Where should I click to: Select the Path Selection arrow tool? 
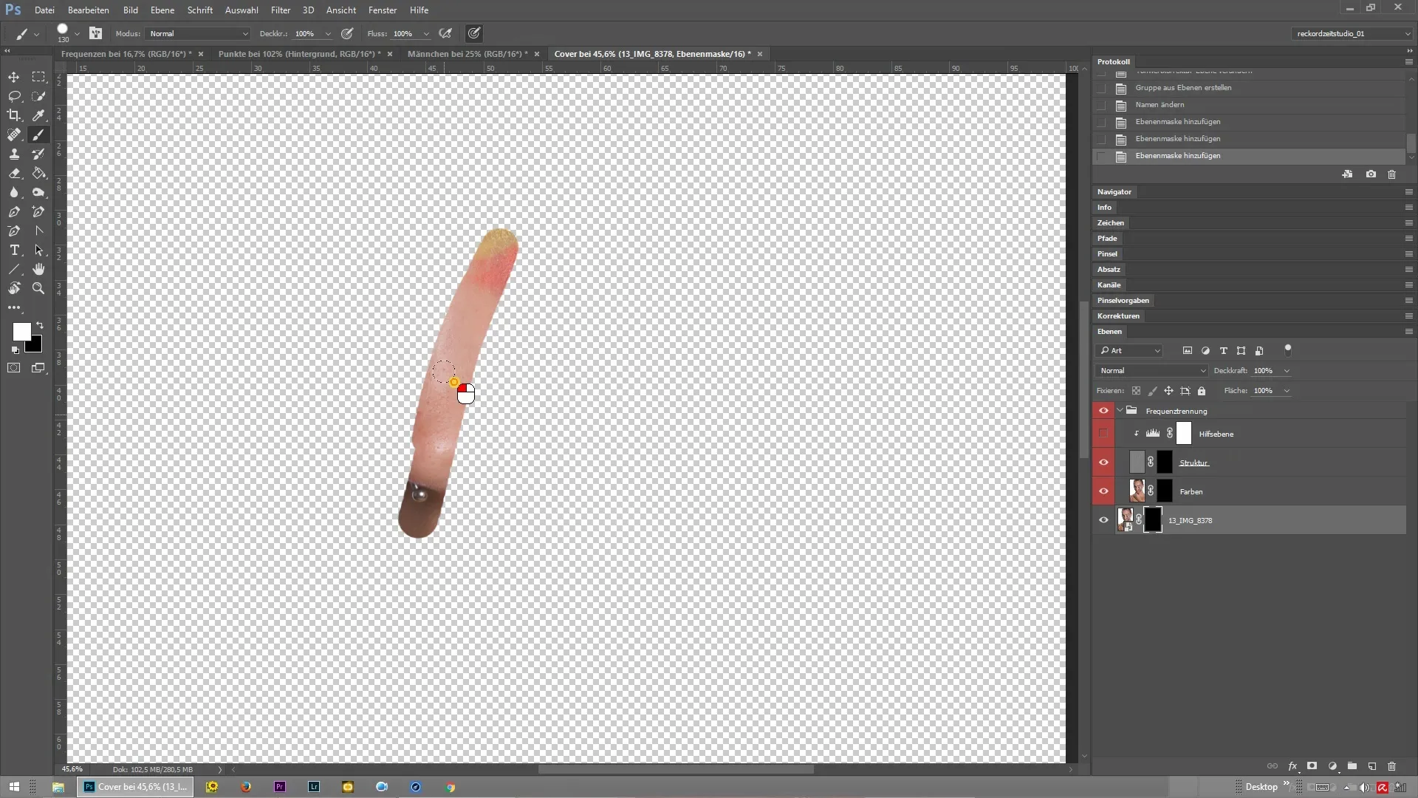38,250
